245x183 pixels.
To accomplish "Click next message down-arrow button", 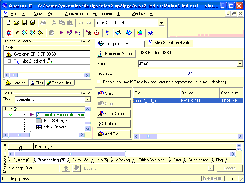I will pos(76,168).
